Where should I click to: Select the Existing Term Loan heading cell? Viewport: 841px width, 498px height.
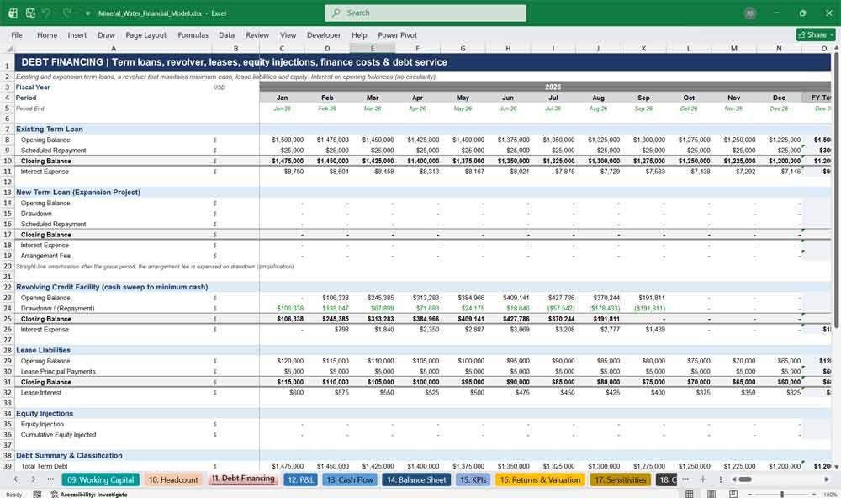point(114,130)
